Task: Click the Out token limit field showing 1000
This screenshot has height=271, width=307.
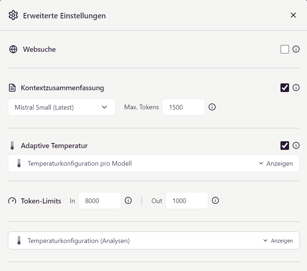Action: click(x=187, y=201)
